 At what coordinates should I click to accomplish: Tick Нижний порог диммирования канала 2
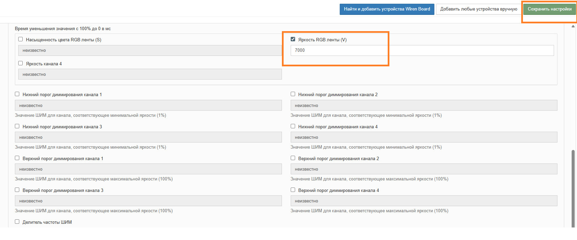[x=293, y=94]
